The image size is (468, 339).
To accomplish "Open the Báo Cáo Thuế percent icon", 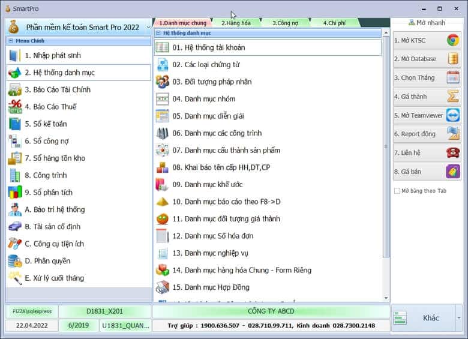I will tap(15, 107).
